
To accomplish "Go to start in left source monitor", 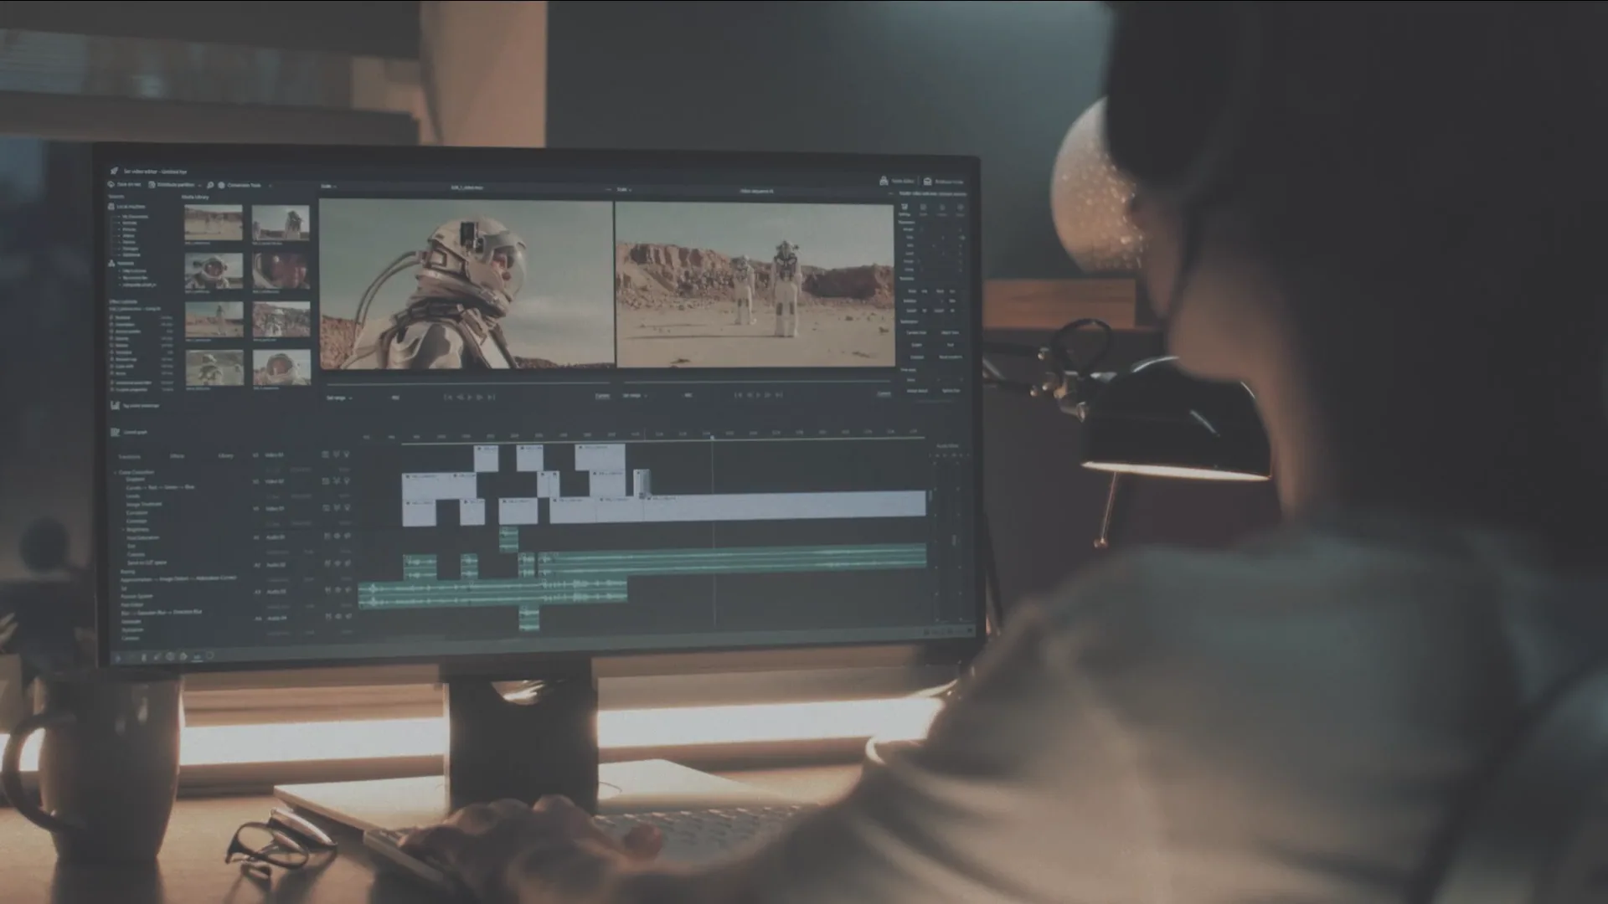I will click(449, 397).
